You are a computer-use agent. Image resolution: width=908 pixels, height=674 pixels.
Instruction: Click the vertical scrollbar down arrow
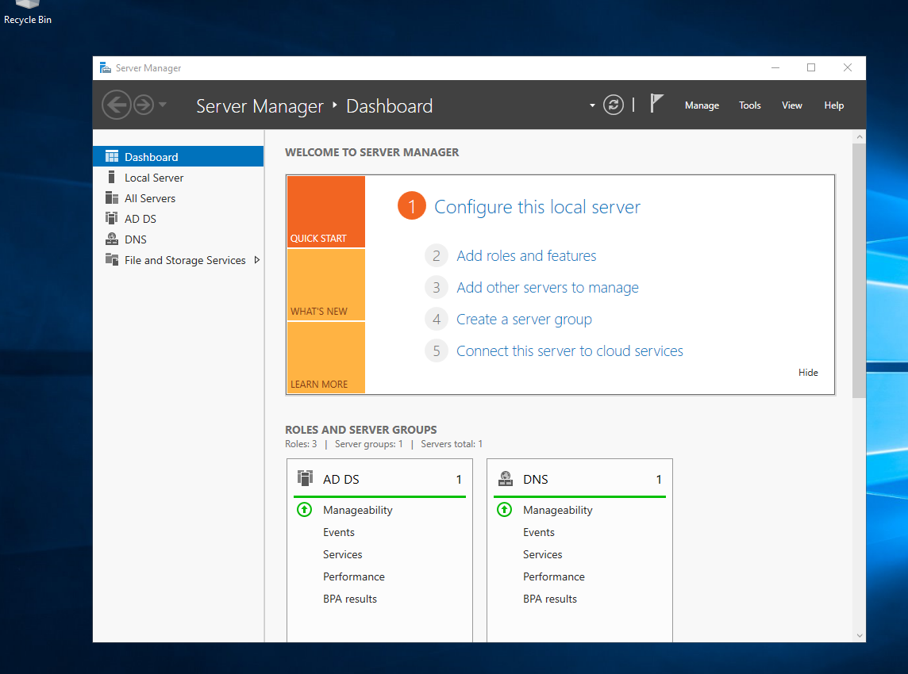coord(859,635)
